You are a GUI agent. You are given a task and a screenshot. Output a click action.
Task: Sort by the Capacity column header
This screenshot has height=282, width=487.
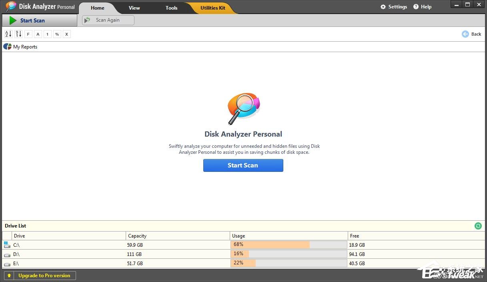tap(178, 236)
